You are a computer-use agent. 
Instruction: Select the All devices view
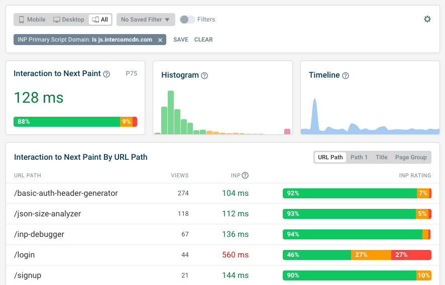(x=100, y=20)
